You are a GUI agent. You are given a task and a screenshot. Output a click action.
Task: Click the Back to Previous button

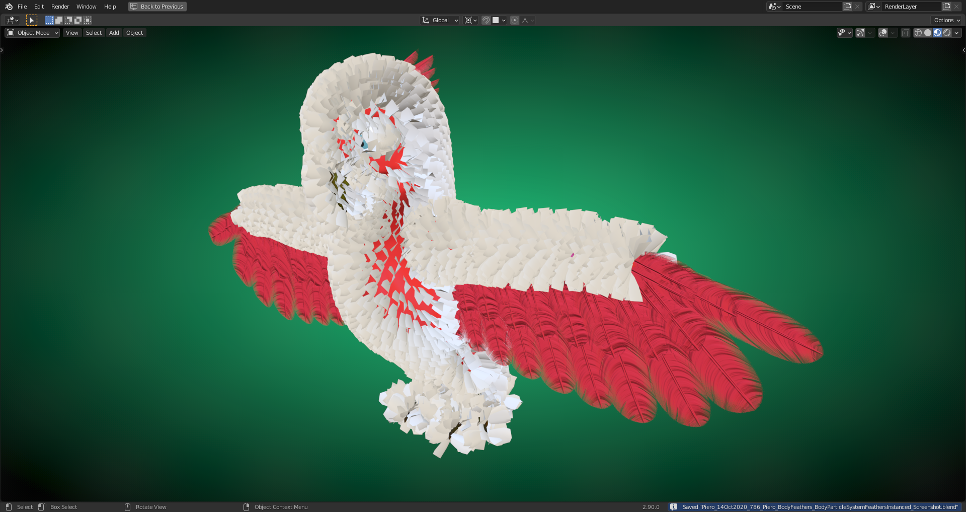(x=157, y=7)
